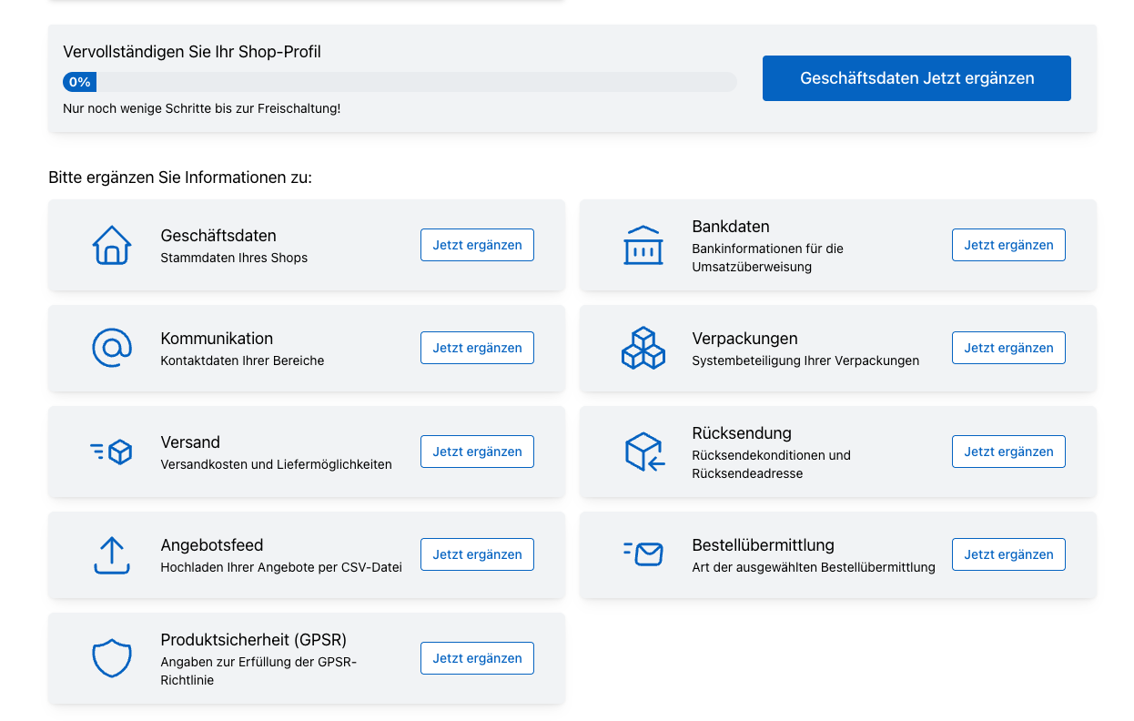
Task: Open Jetzt ergänzen for Geschäftsdaten card
Action: (x=477, y=245)
